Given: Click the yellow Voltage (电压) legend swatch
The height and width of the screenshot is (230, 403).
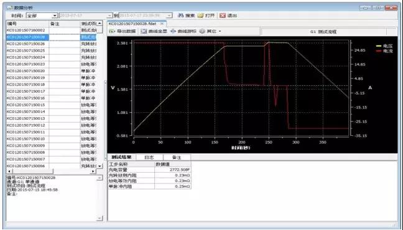Looking at the screenshot, I should pyautogui.click(x=378, y=46).
